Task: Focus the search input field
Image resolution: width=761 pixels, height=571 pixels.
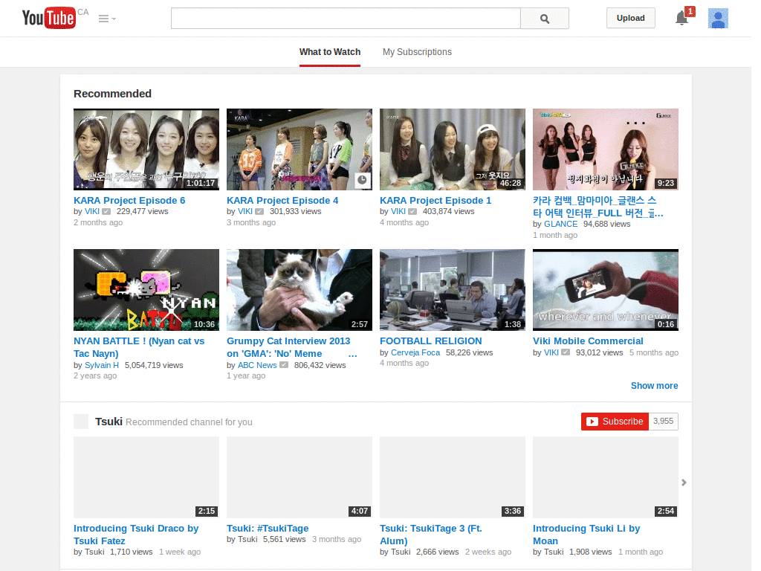Action: [x=346, y=19]
